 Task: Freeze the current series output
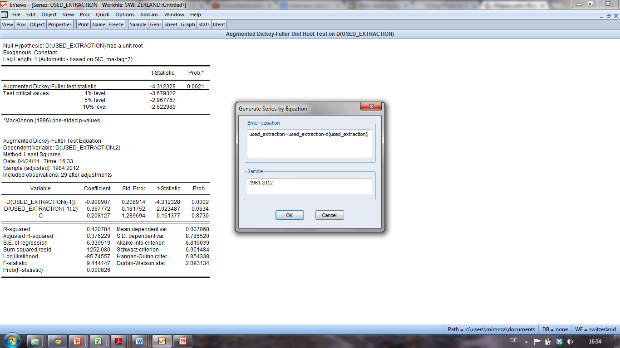coord(116,24)
